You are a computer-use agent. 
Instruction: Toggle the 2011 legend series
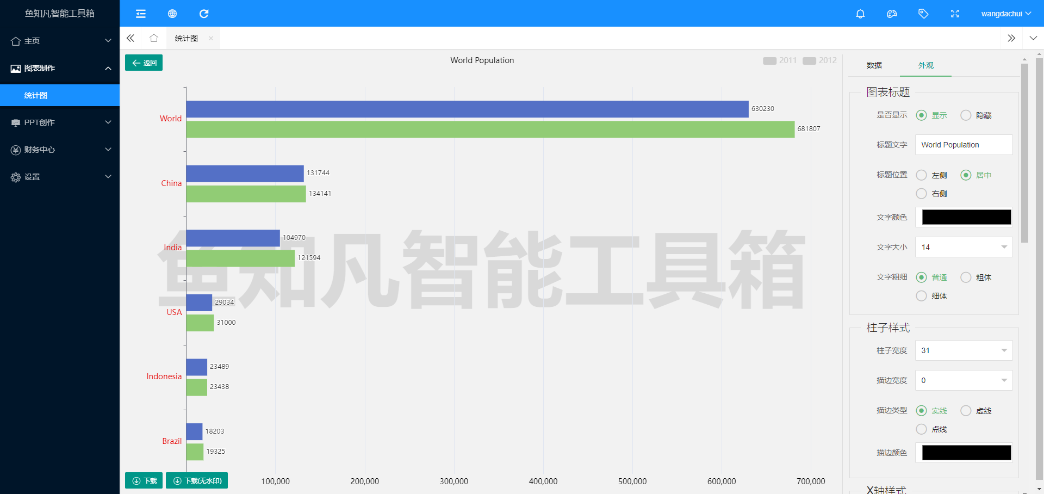click(x=780, y=60)
